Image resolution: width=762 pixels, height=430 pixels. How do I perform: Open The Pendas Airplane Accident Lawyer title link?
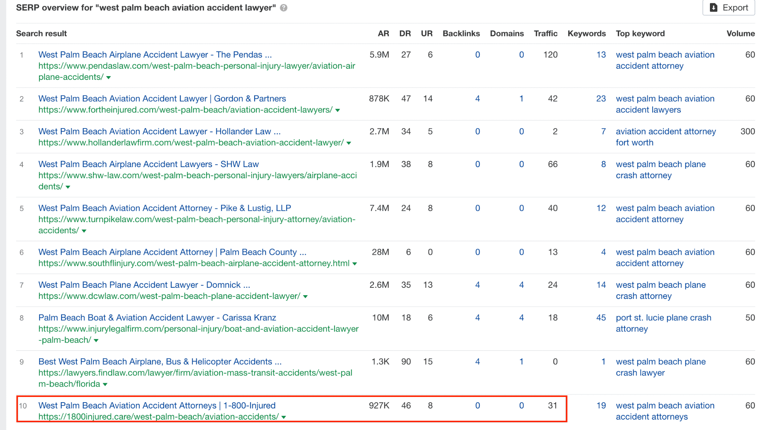(x=155, y=55)
